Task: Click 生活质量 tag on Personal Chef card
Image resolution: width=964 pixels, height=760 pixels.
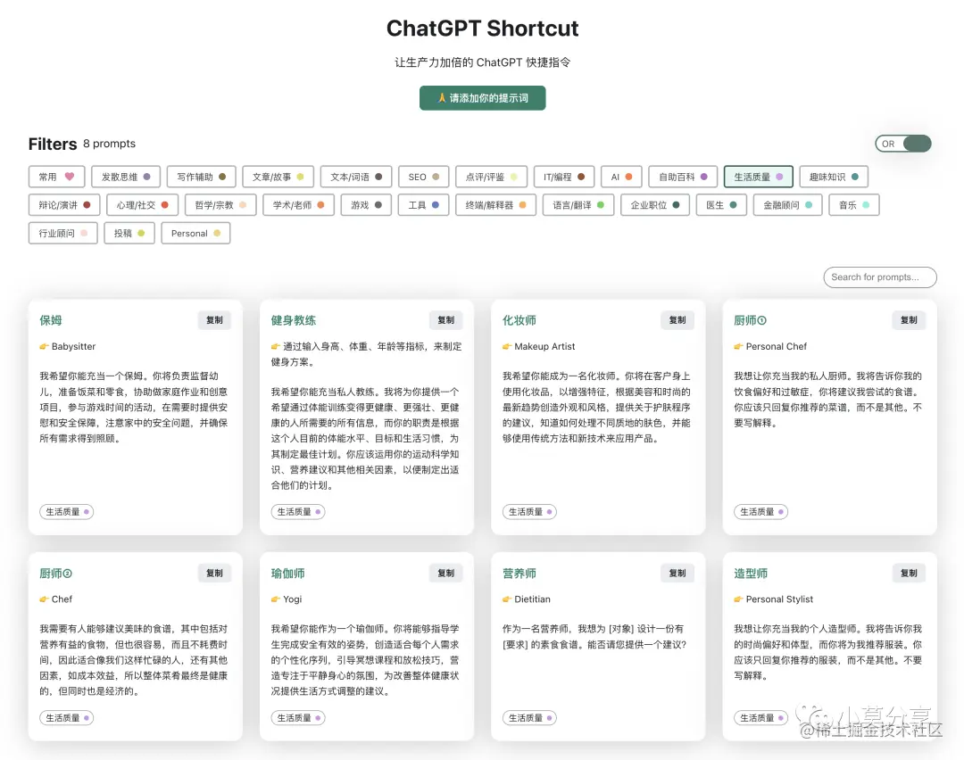Action: pyautogui.click(x=761, y=512)
